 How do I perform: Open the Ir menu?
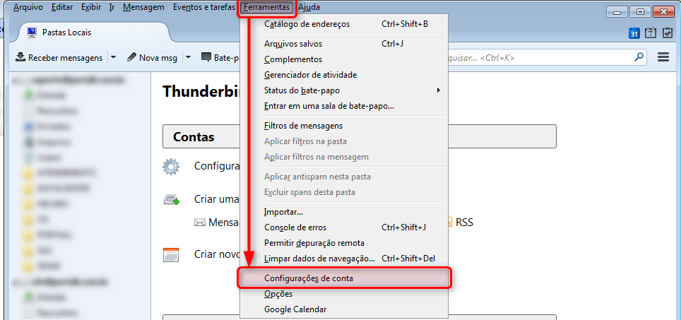[112, 7]
